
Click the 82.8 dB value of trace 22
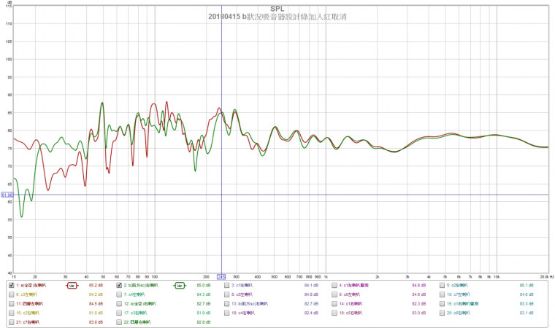tap(204, 322)
